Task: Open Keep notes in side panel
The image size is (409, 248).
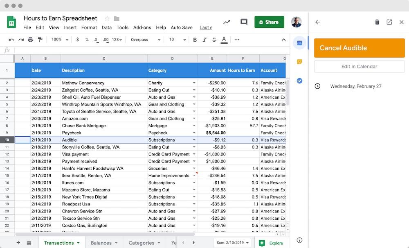Action: (x=299, y=62)
